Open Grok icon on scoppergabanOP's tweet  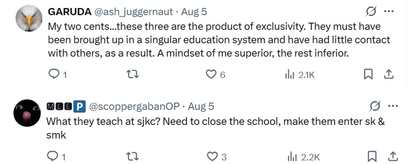point(376,106)
